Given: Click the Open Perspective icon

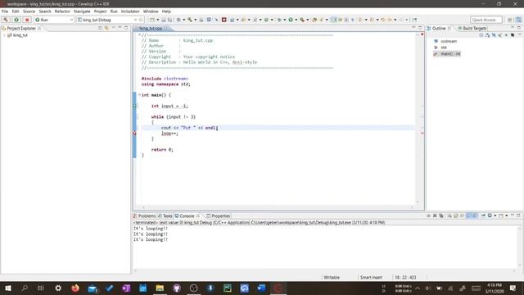Looking at the screenshot, I should (509, 20).
